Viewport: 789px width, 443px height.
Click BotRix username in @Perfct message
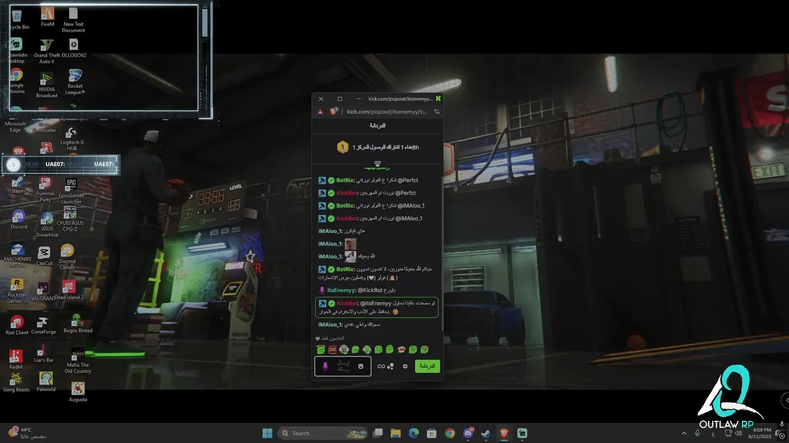click(x=345, y=180)
